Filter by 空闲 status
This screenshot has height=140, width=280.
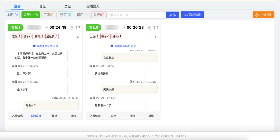click(49, 15)
